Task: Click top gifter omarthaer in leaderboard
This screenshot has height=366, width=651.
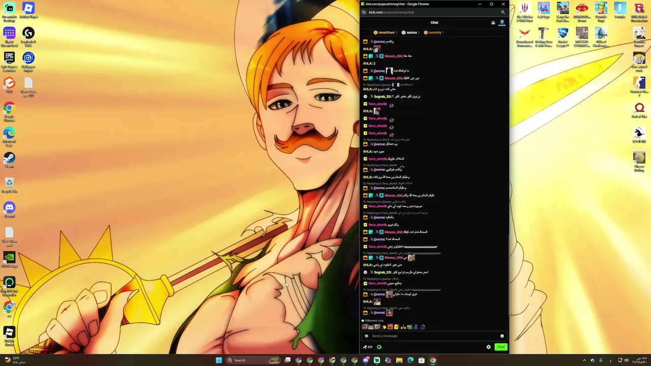Action: tap(386, 33)
